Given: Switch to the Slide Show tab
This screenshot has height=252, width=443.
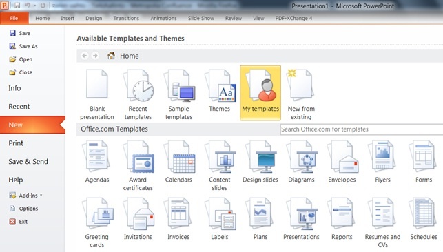Looking at the screenshot, I should pyautogui.click(x=201, y=18).
